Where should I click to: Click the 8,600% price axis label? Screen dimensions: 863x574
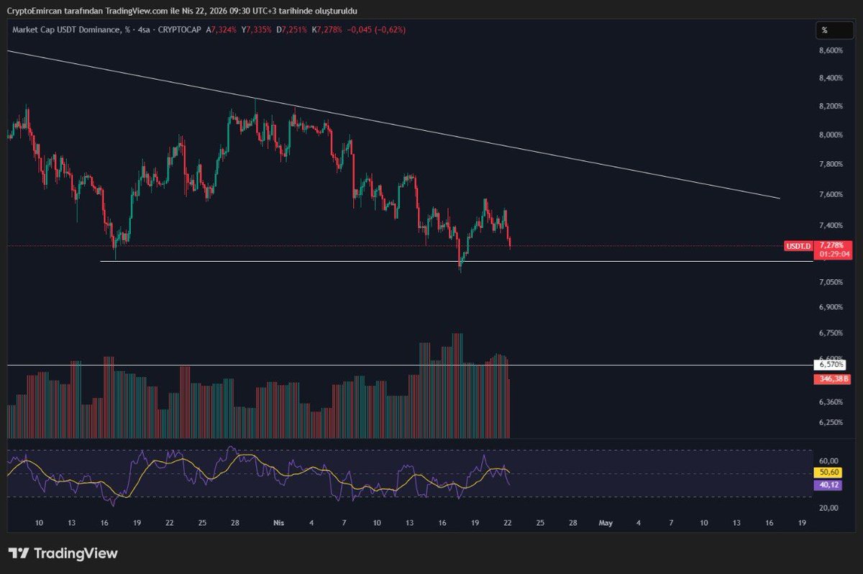click(x=830, y=50)
